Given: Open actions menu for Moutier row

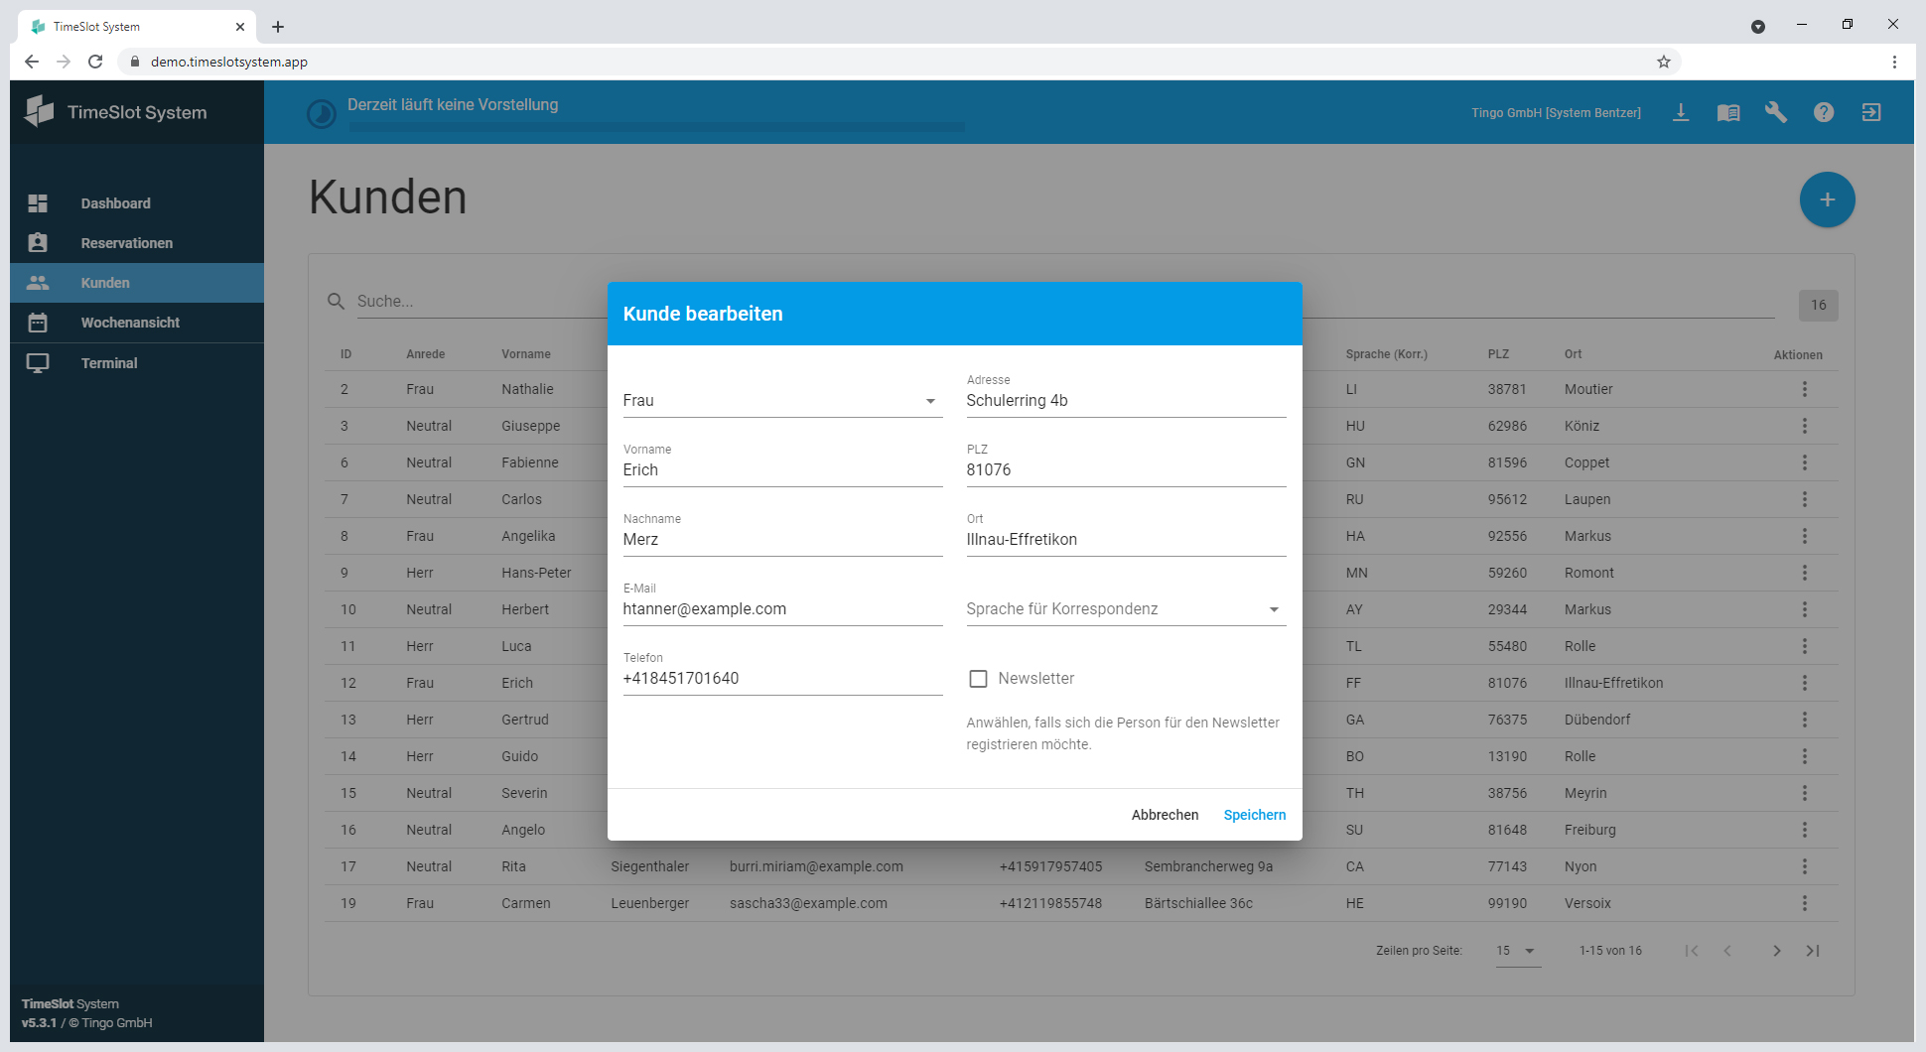Looking at the screenshot, I should click(x=1805, y=389).
